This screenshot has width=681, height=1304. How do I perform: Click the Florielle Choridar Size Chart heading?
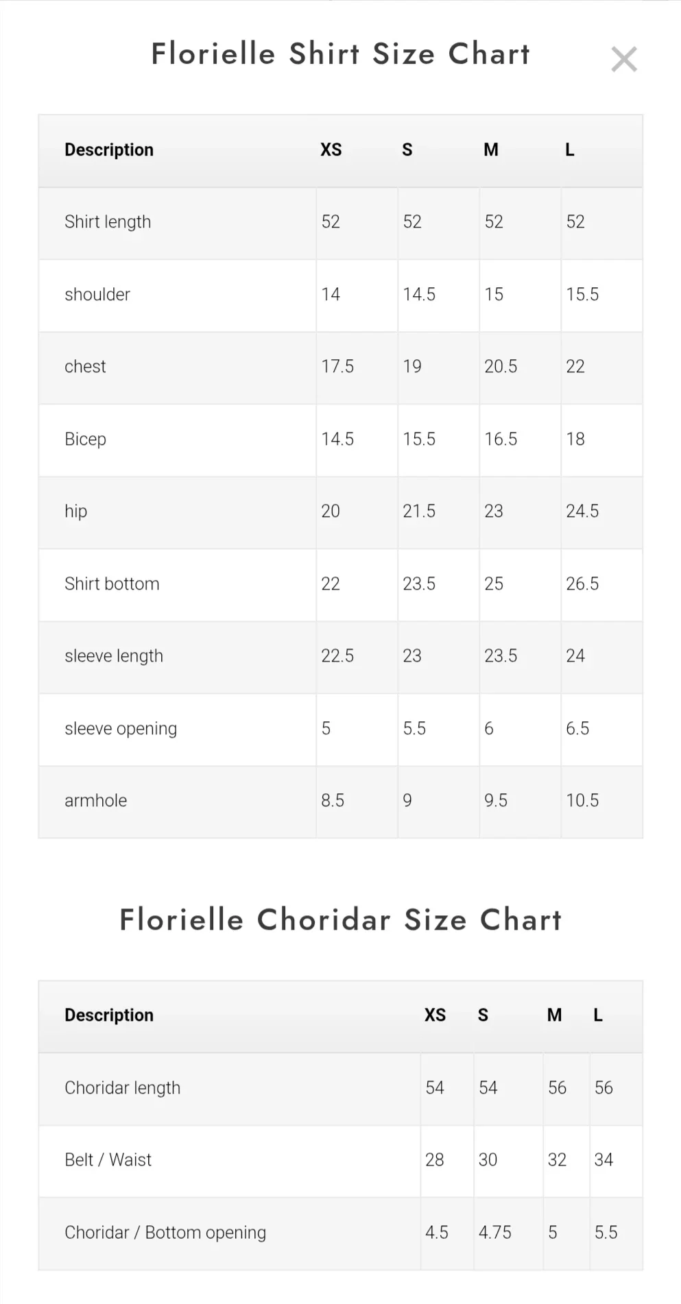[340, 919]
